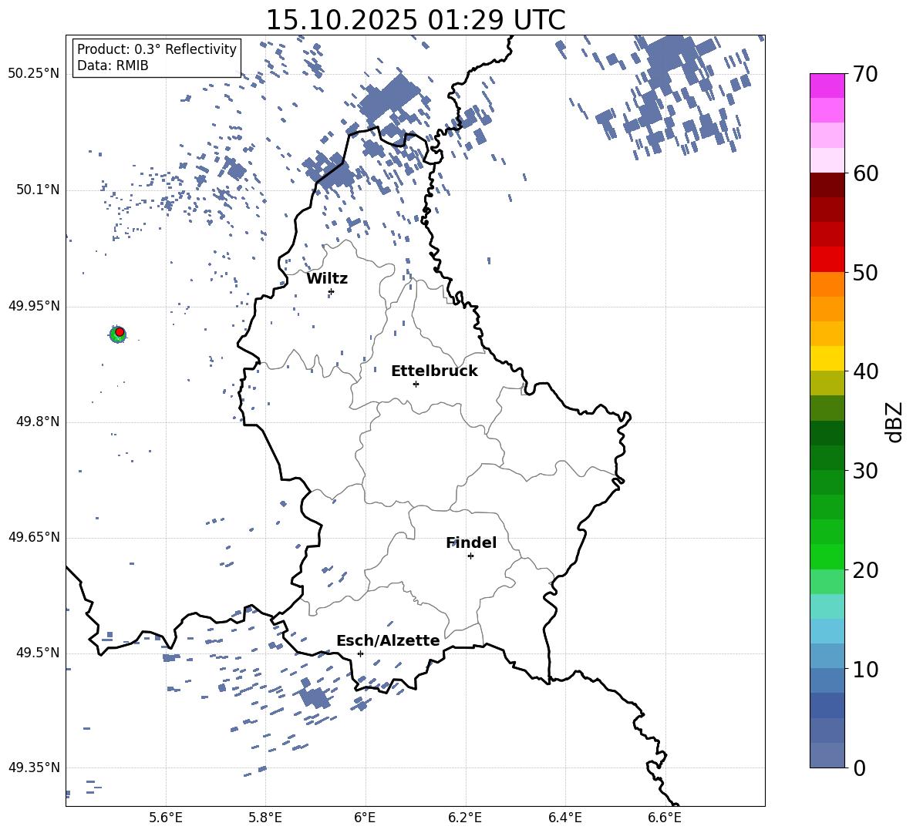Screen dimensions: 913x833
Task: Click the 49.8°N latitude label
Action: coord(37,422)
